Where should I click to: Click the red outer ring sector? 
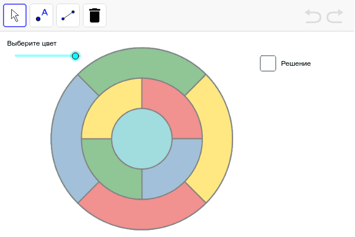coord(142,214)
